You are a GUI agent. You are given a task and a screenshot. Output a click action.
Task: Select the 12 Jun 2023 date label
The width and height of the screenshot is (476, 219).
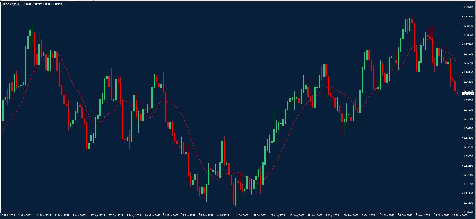pyautogui.click(x=188, y=216)
